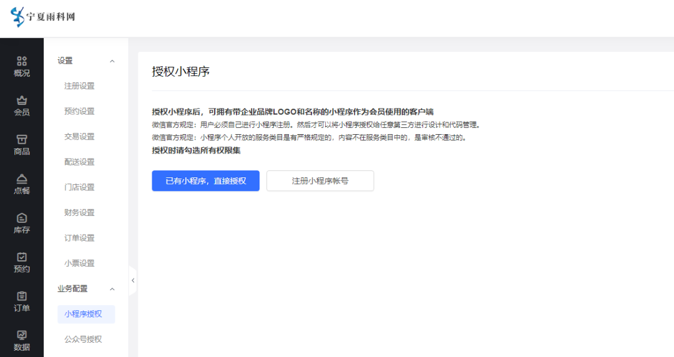
Task: Select 小程序授权 menu item
Action: pyautogui.click(x=86, y=314)
